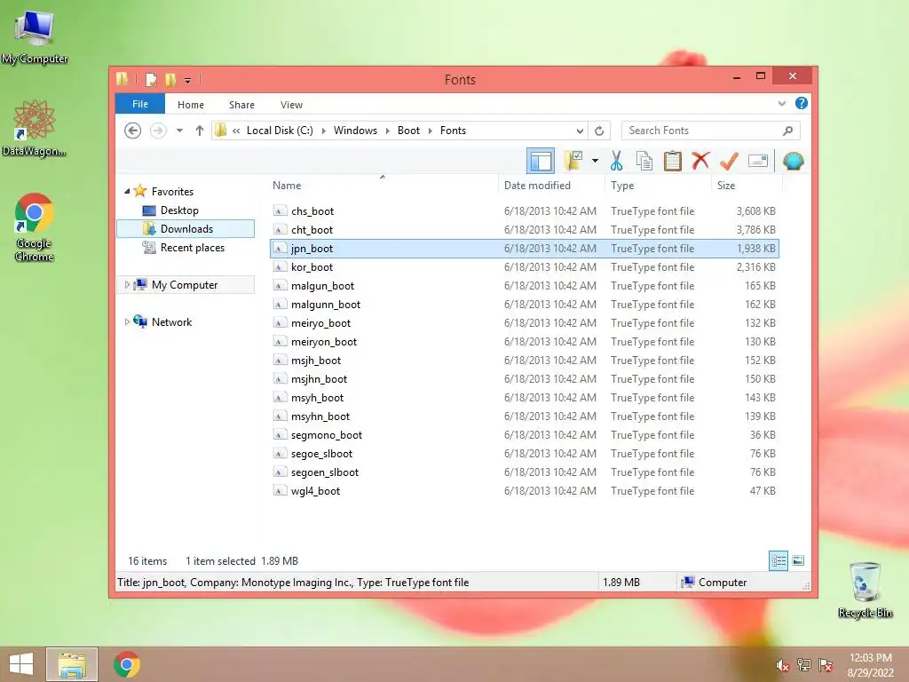Select the malgun_boot font file

pos(524,285)
